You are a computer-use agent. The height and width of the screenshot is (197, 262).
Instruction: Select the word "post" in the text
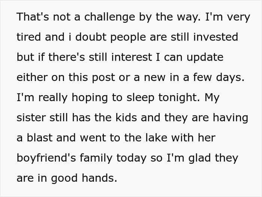[x=103, y=78]
